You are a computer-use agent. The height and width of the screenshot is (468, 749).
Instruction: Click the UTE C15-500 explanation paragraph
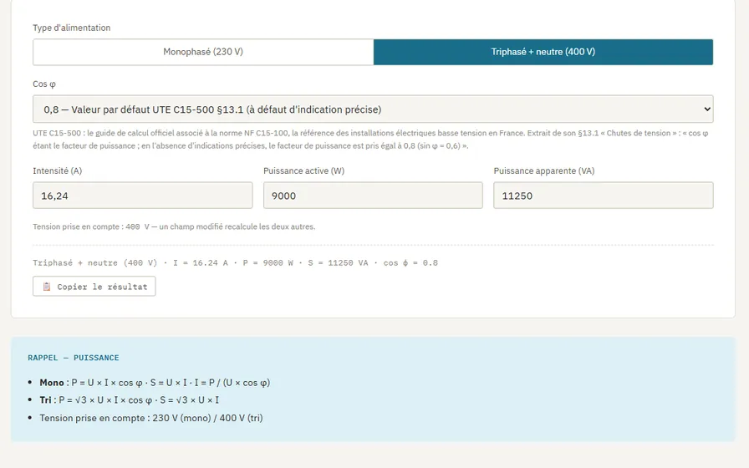370,140
